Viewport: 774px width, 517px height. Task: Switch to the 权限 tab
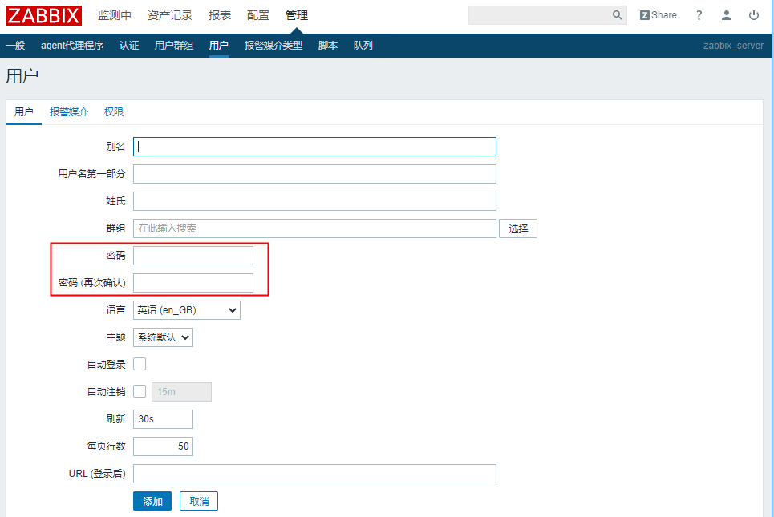pos(114,112)
